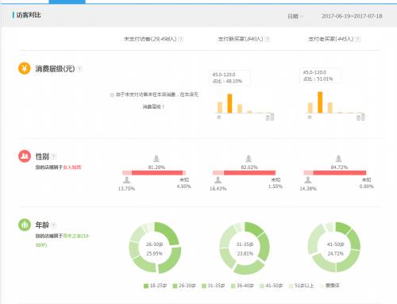Click the person icon above 82.02%
The image size is (397, 304).
pos(249,159)
